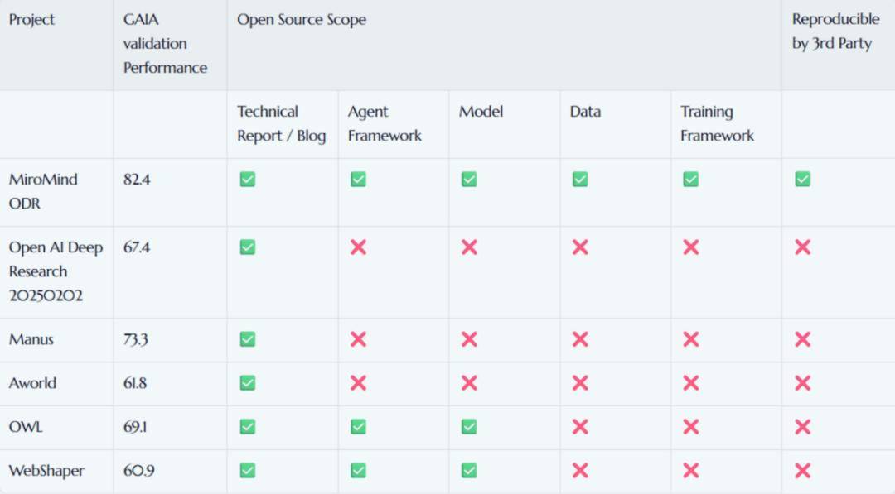Click OWL row Training Framework red cross
895x494 pixels.
point(691,427)
